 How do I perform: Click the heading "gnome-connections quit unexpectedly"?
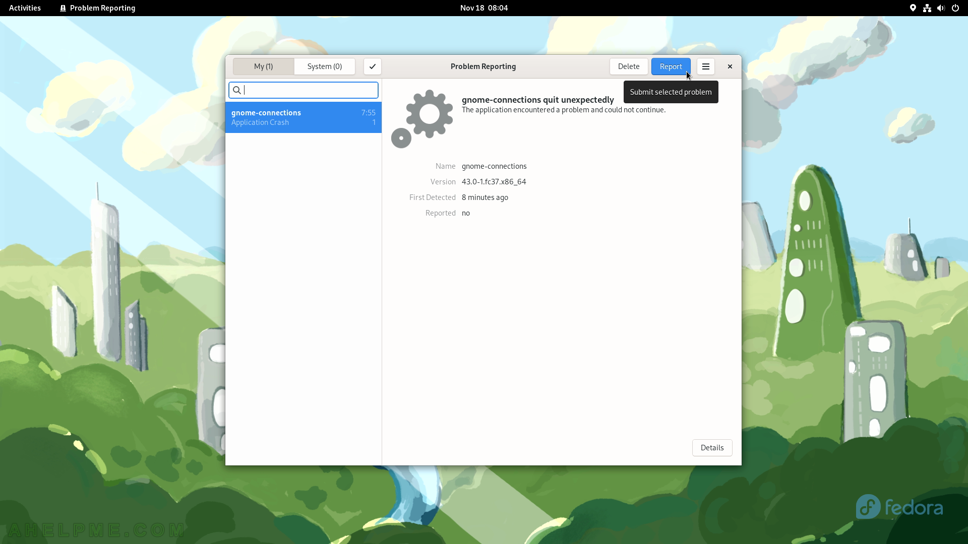click(x=537, y=100)
